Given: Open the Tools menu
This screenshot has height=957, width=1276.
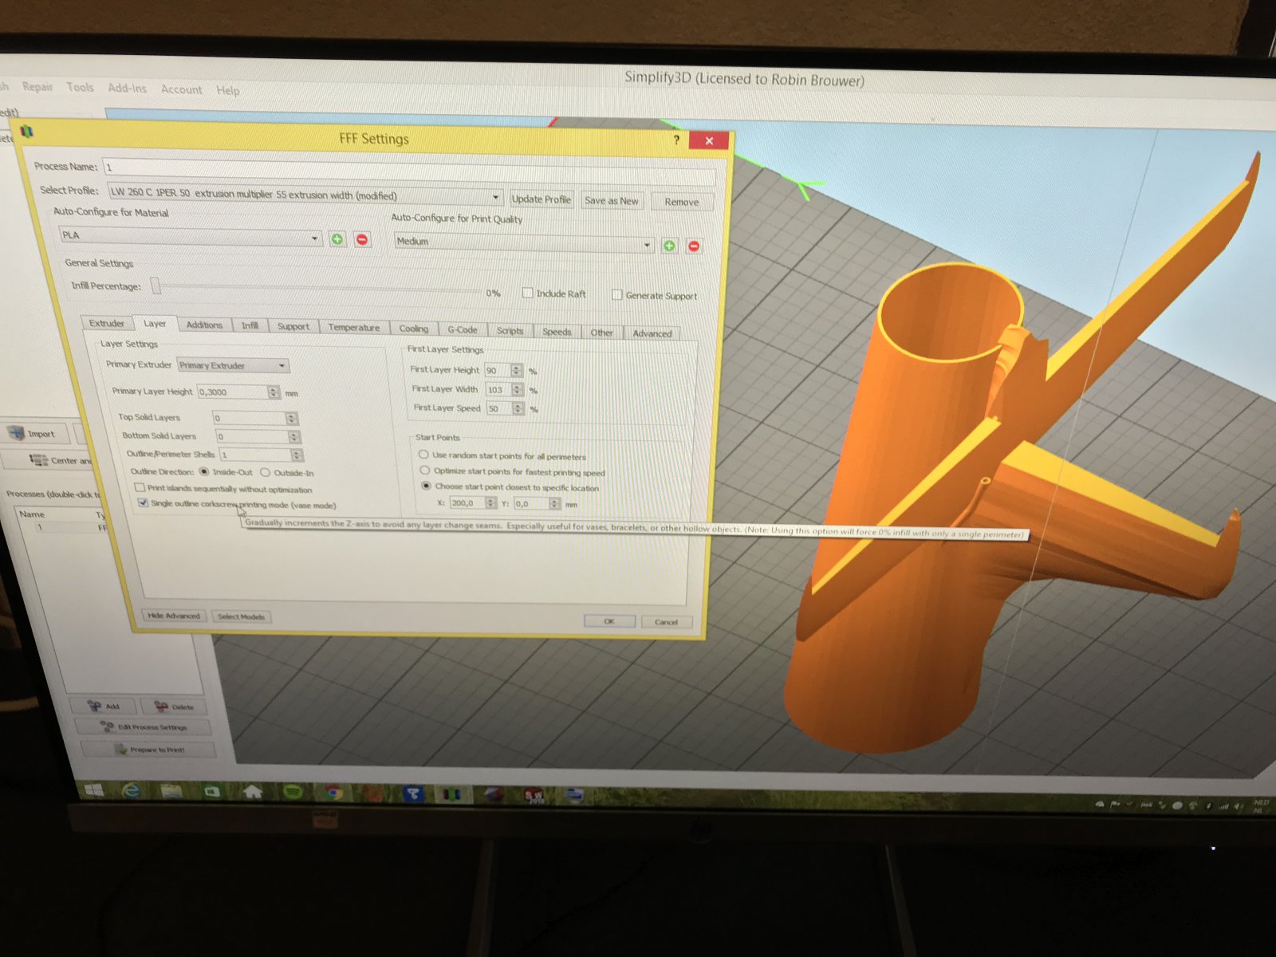Looking at the screenshot, I should click(x=80, y=87).
